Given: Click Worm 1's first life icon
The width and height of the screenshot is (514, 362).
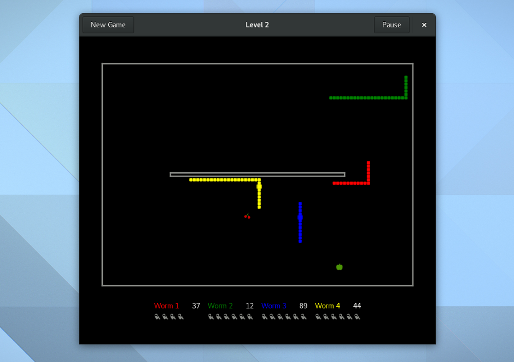Looking at the screenshot, I should 157,317.
